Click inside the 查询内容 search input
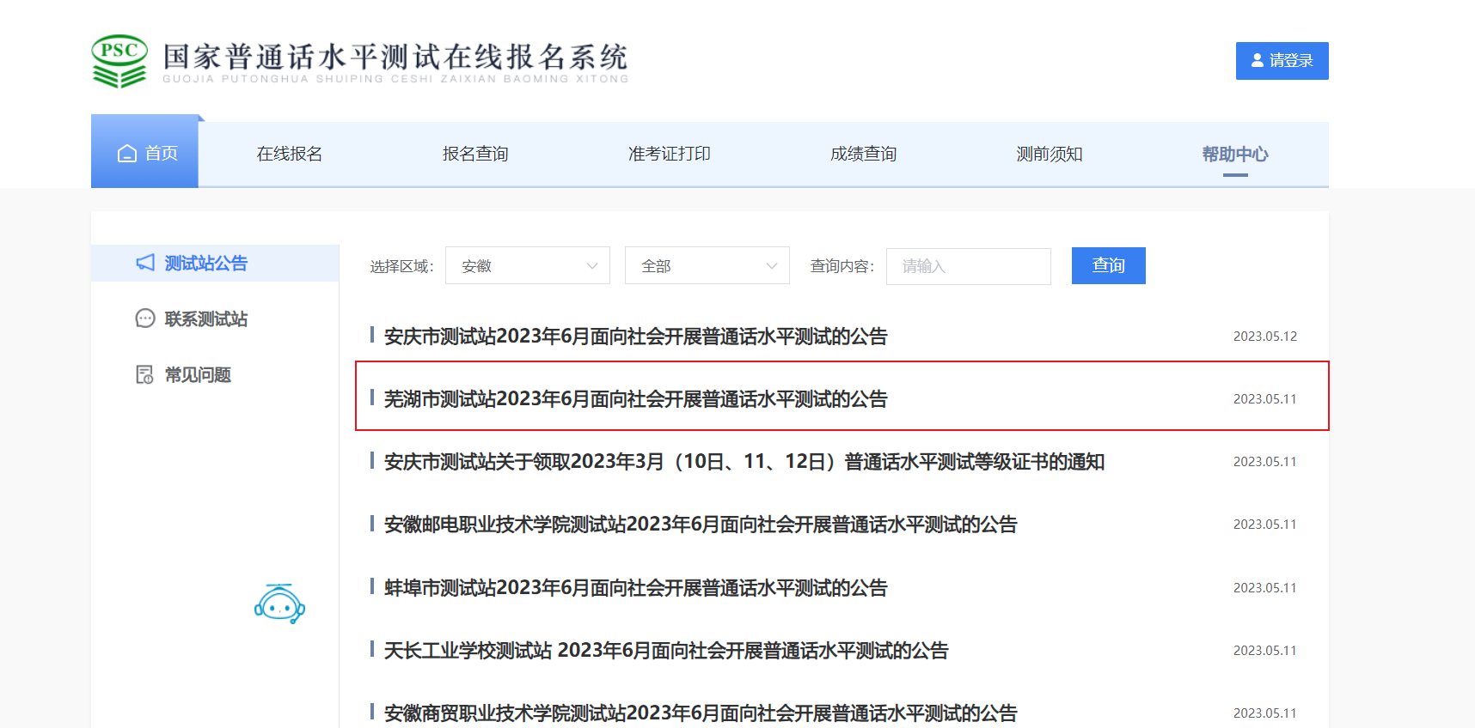 (x=968, y=266)
